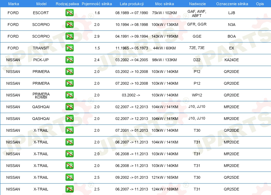Click engine capacity 2.9

pyautogui.click(x=97, y=36)
